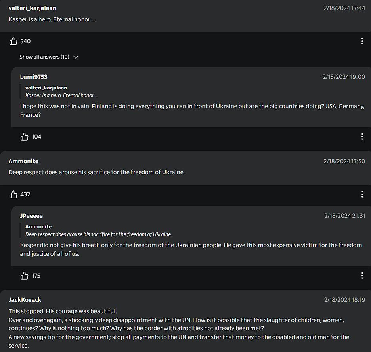371x352 pixels.
Task: Like Lumi9753's reply with 104 likes
Action: click(x=24, y=137)
